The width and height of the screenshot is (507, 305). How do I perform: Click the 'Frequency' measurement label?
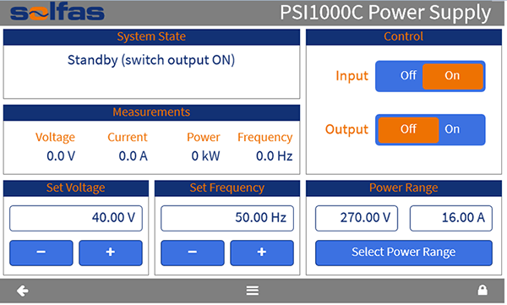pyautogui.click(x=265, y=138)
